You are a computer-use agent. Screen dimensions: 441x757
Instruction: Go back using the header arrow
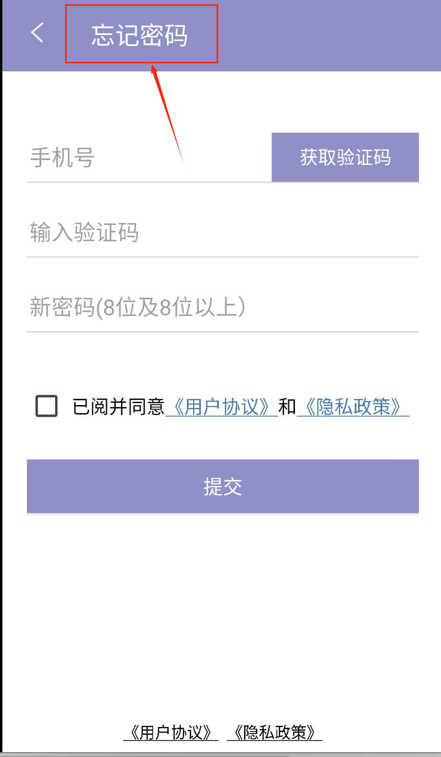pyautogui.click(x=37, y=33)
